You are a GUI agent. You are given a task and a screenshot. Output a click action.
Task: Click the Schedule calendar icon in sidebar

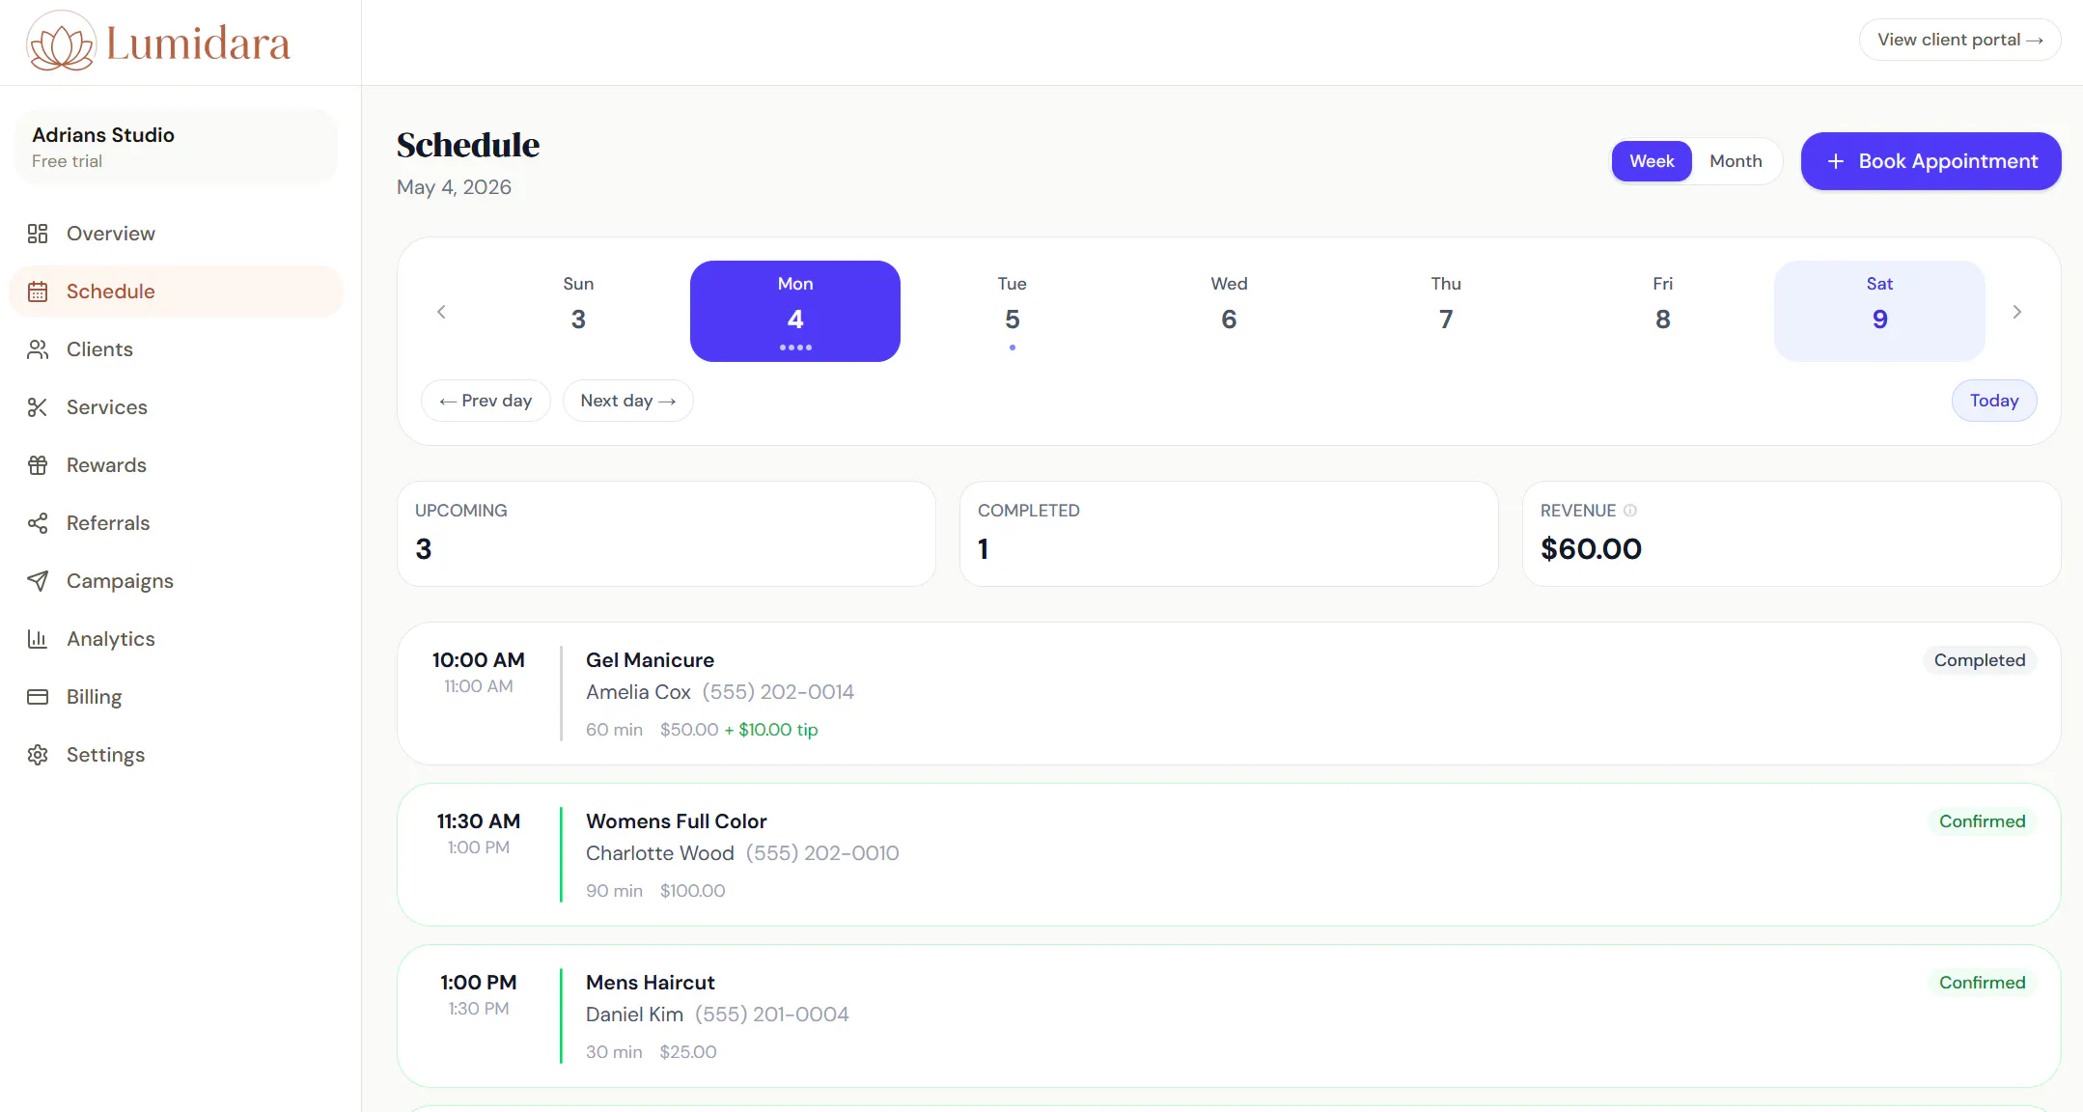click(x=38, y=292)
